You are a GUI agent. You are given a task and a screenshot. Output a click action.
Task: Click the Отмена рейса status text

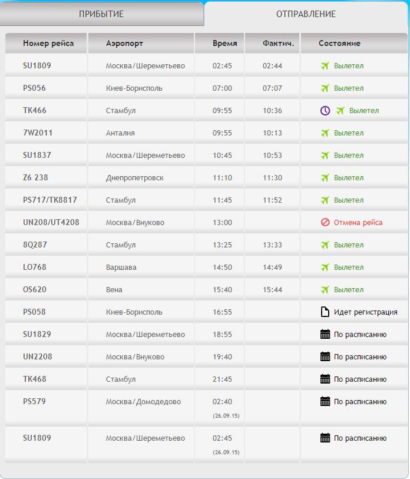358,223
